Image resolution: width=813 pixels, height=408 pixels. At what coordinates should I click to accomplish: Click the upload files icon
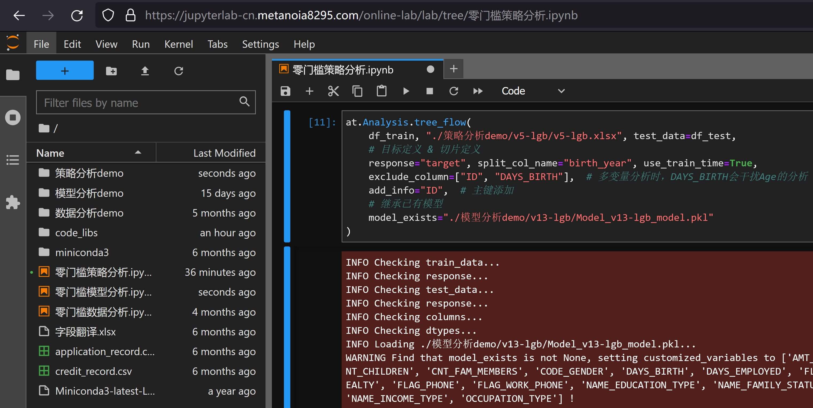point(145,71)
